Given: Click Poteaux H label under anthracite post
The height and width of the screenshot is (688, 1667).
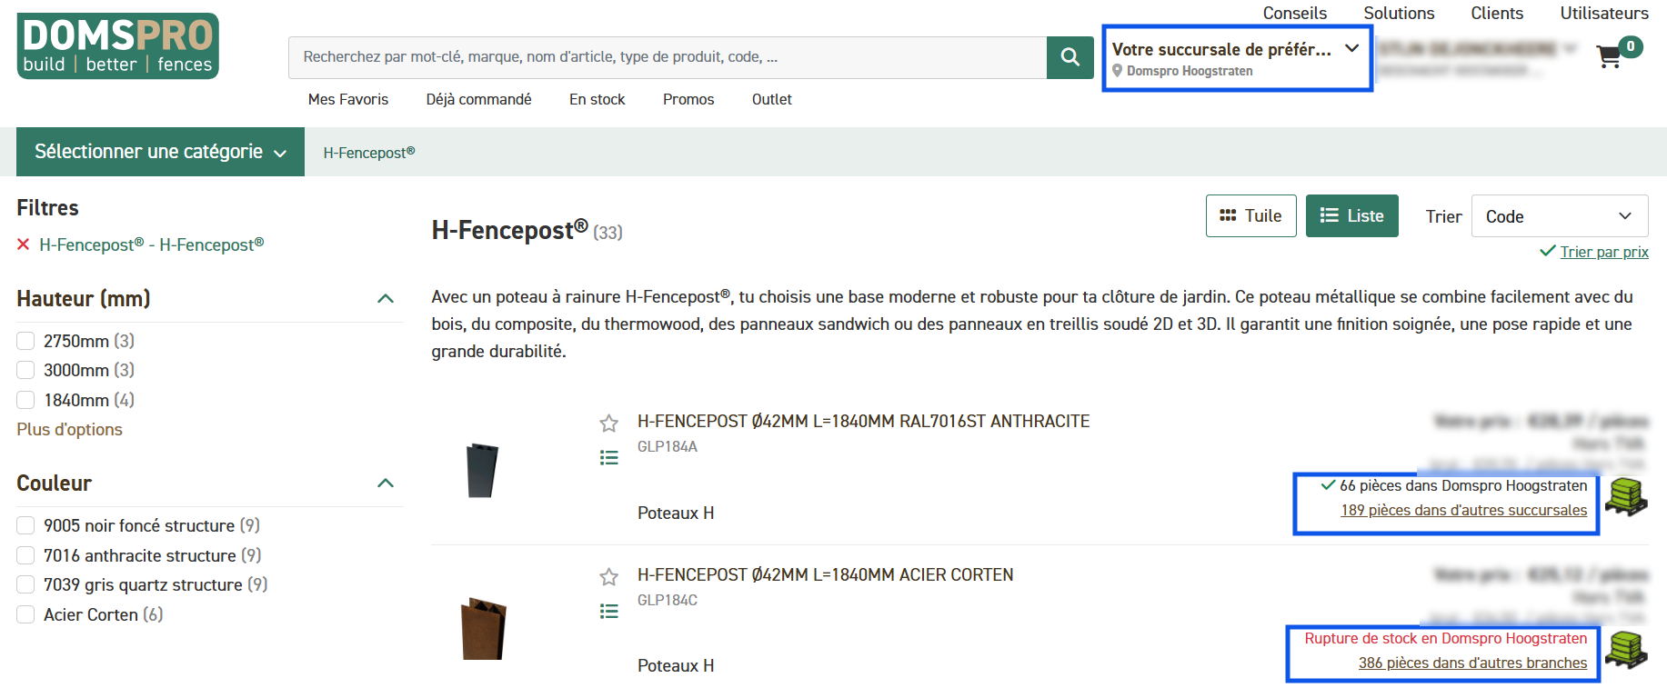Looking at the screenshot, I should pyautogui.click(x=676, y=513).
